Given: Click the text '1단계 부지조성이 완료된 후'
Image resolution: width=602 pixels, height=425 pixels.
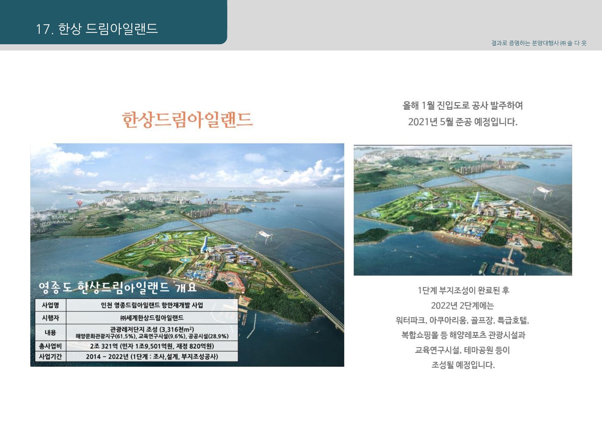Looking at the screenshot, I should [x=463, y=290].
